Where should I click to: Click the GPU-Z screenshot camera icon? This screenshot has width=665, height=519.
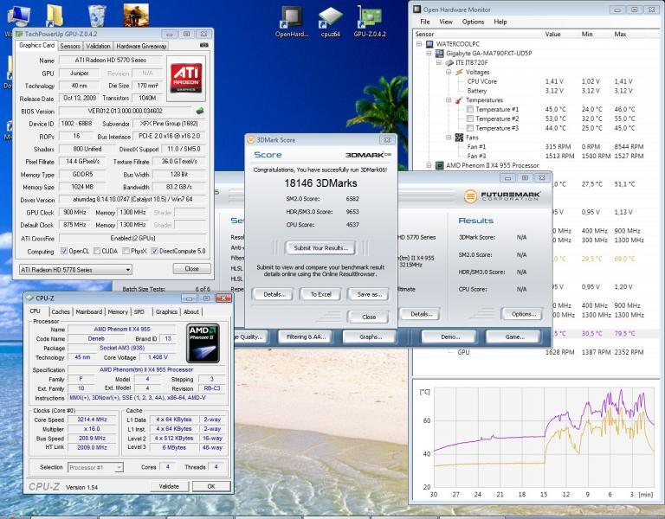[204, 45]
